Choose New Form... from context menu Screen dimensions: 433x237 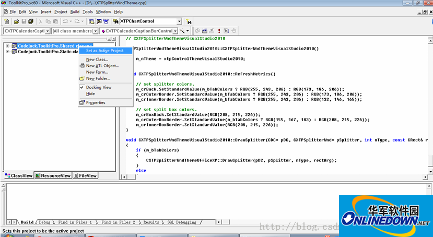pyautogui.click(x=106, y=72)
